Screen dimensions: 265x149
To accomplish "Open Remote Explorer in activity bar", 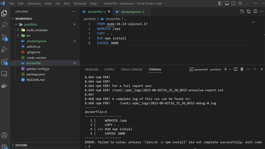I will (x=4, y=74).
